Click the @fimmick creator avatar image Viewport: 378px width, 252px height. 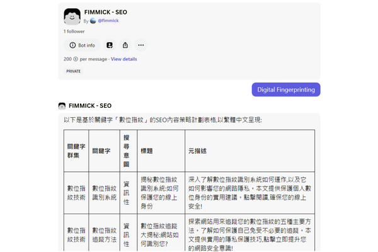point(93,21)
